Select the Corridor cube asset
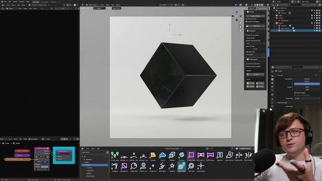322x181 pixels. [172, 155]
